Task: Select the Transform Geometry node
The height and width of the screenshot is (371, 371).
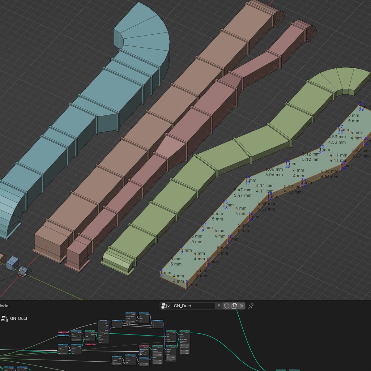Action: point(158,346)
